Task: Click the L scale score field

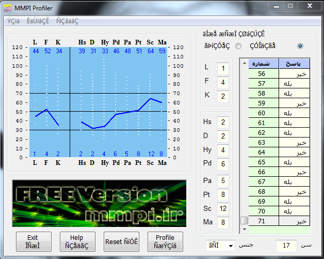Action: (223, 69)
